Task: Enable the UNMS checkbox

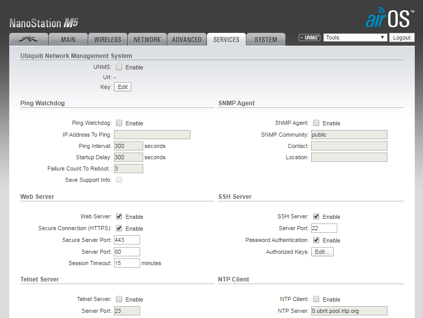Action: coord(119,67)
